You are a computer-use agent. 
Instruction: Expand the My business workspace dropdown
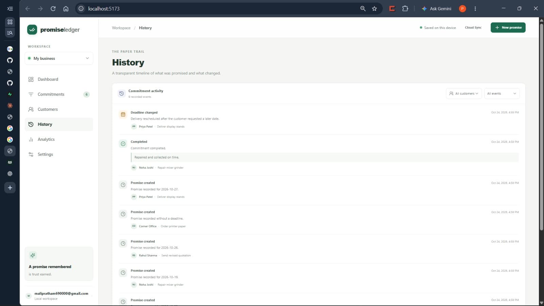[59, 58]
